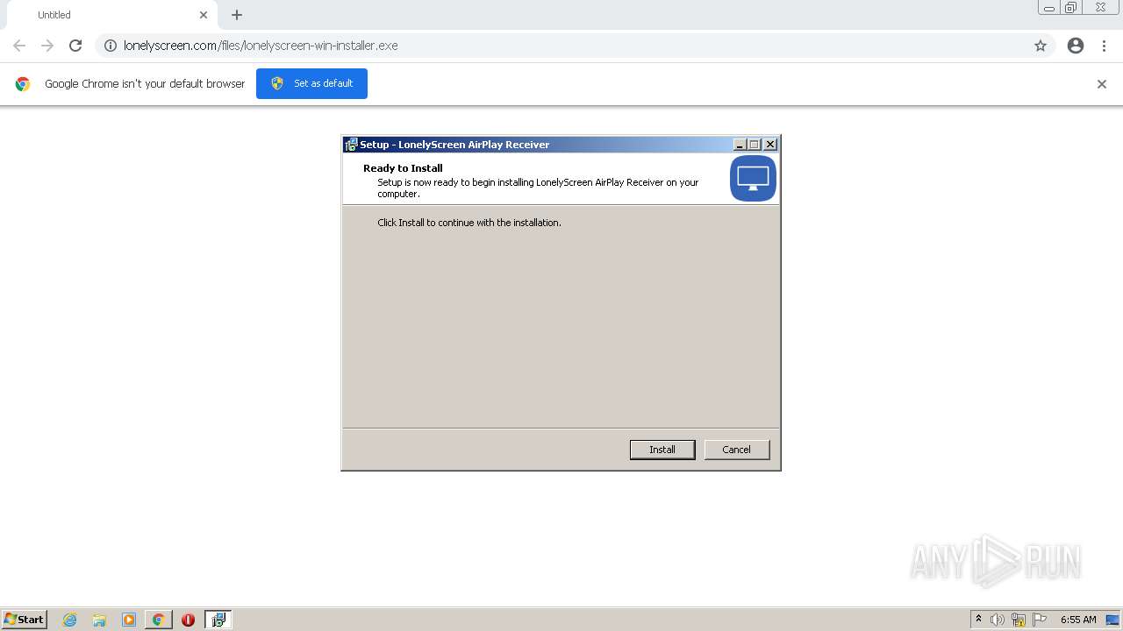Click the 6:55 AM clock
1123x631 pixels.
tap(1078, 620)
